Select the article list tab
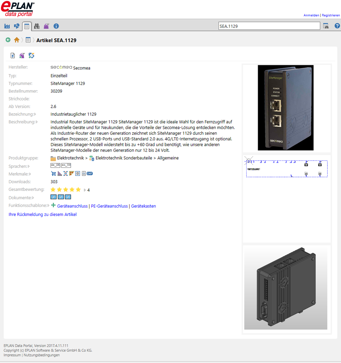 27,26
